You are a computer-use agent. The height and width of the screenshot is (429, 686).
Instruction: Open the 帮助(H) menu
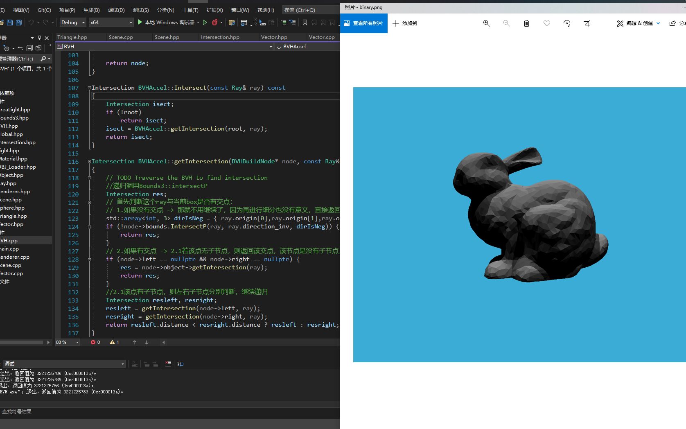266,10
